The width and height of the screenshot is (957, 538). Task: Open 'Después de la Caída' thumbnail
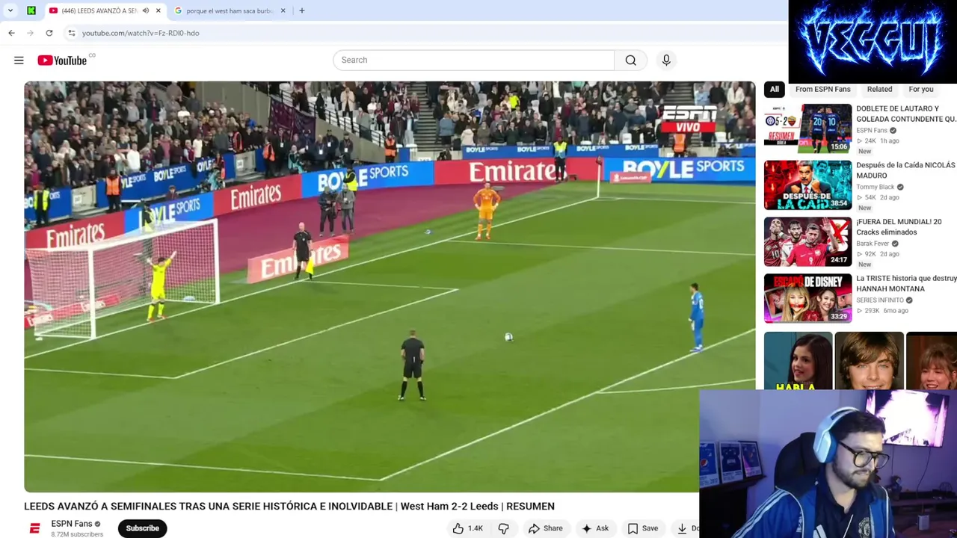click(807, 185)
